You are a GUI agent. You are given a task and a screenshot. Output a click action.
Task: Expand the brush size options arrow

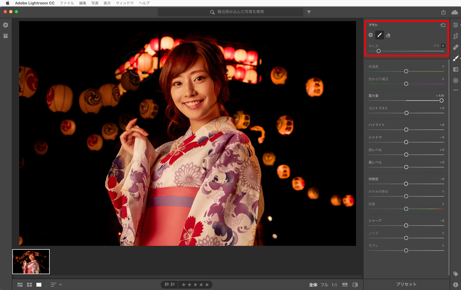pyautogui.click(x=443, y=46)
